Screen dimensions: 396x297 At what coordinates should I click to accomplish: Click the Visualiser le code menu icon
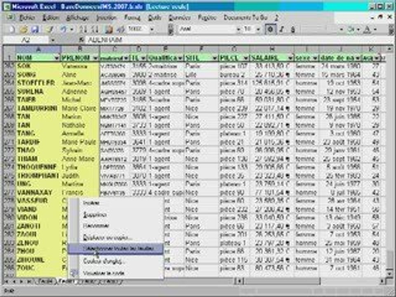point(74,273)
